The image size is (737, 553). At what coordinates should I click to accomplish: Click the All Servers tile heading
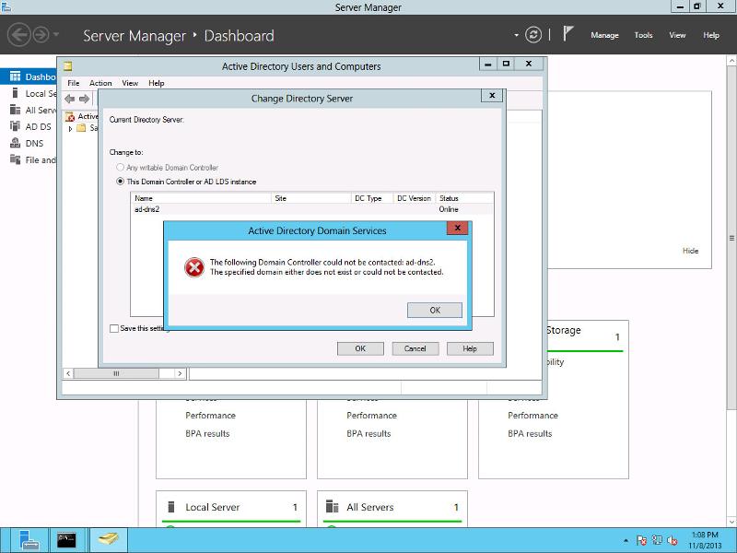[370, 507]
